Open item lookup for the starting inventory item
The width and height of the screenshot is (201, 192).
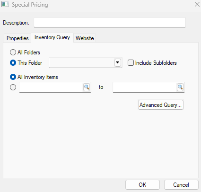(x=87, y=87)
